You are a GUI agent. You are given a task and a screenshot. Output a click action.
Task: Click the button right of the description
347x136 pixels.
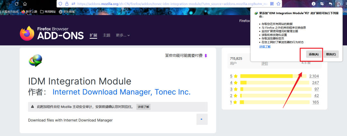[202, 119]
